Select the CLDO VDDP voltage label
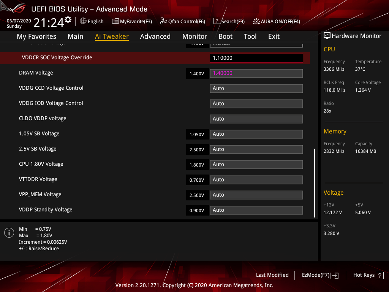 (x=43, y=119)
